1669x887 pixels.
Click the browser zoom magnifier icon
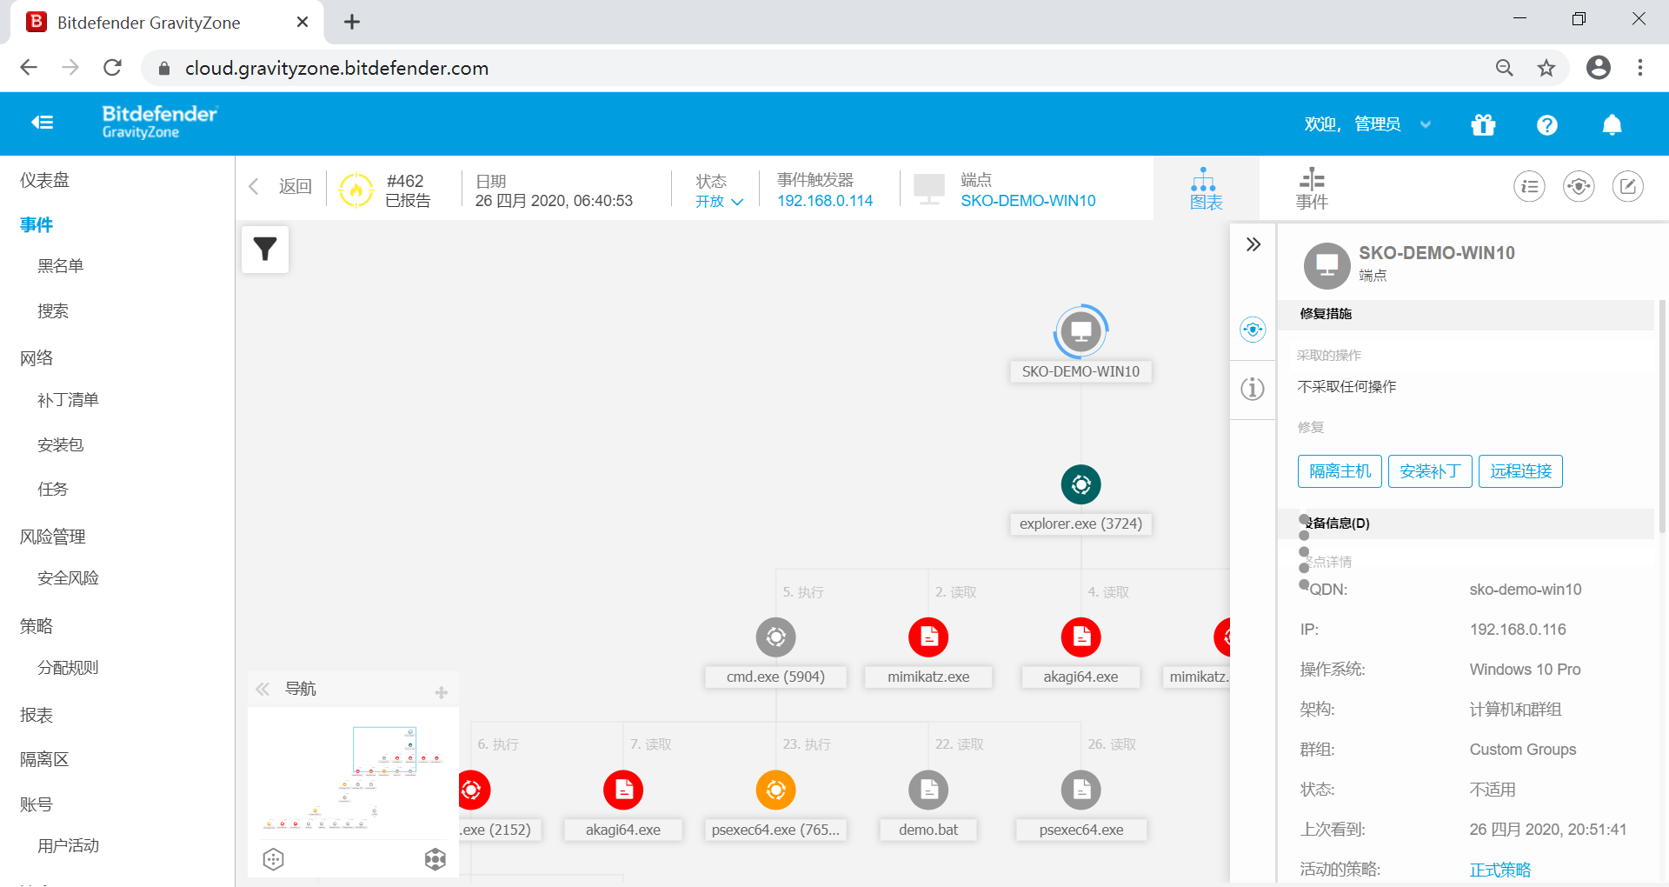(1505, 68)
